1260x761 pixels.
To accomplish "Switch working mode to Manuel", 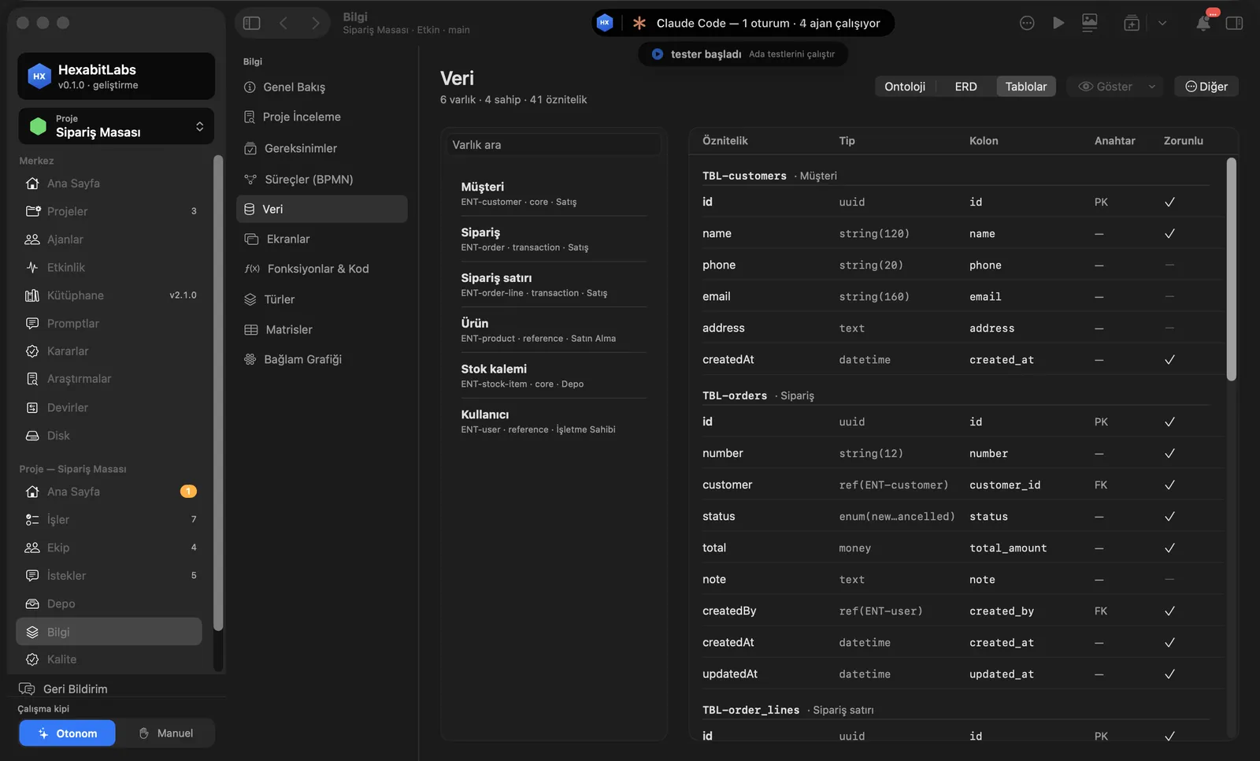I will point(166,733).
